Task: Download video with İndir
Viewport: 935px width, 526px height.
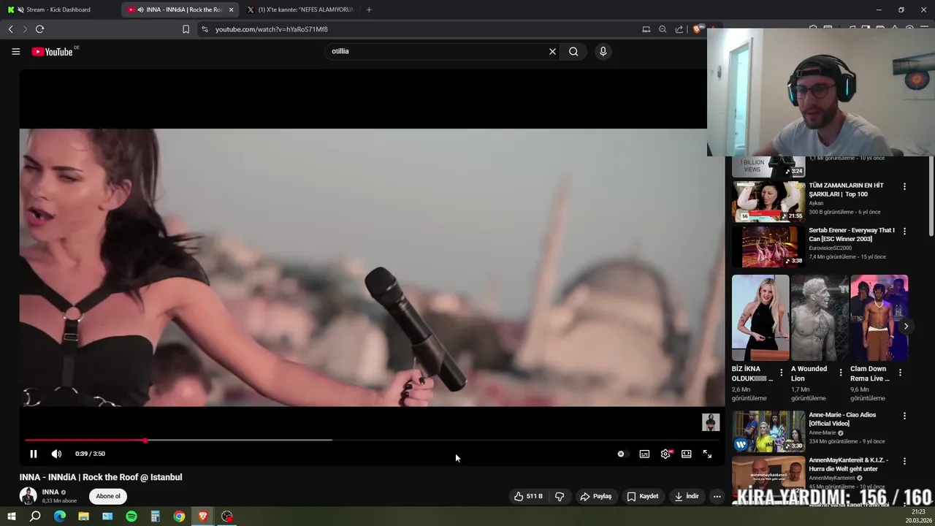Action: 686,496
